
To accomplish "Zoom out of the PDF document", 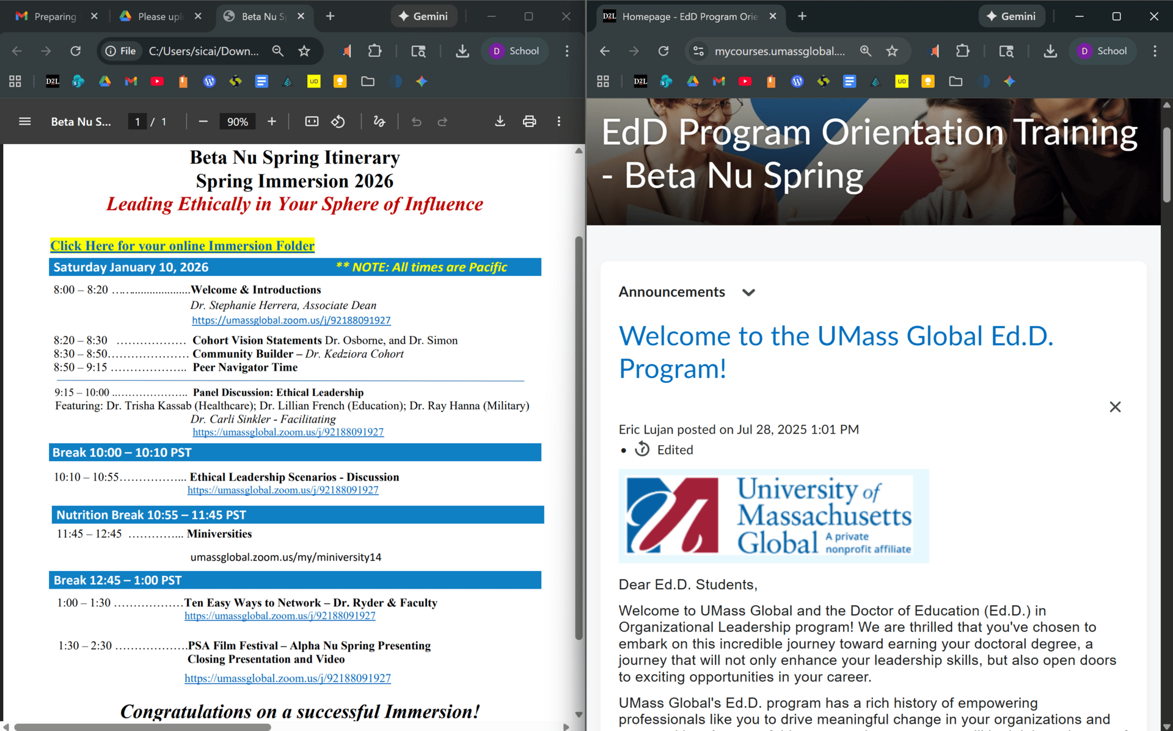I will click(203, 122).
